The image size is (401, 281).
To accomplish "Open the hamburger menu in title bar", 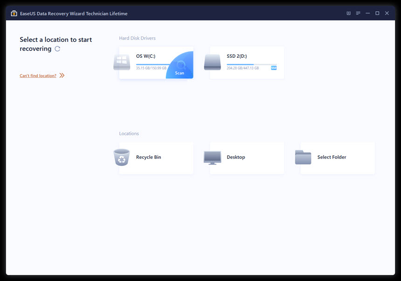I will point(358,13).
